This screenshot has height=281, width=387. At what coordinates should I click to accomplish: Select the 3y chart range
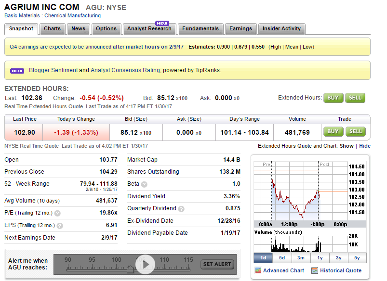click(339, 258)
